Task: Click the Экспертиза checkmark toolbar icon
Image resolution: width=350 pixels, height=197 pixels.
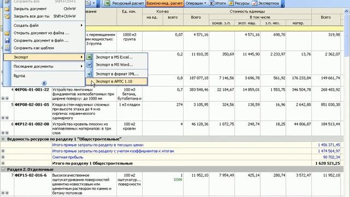Action: (254, 3)
